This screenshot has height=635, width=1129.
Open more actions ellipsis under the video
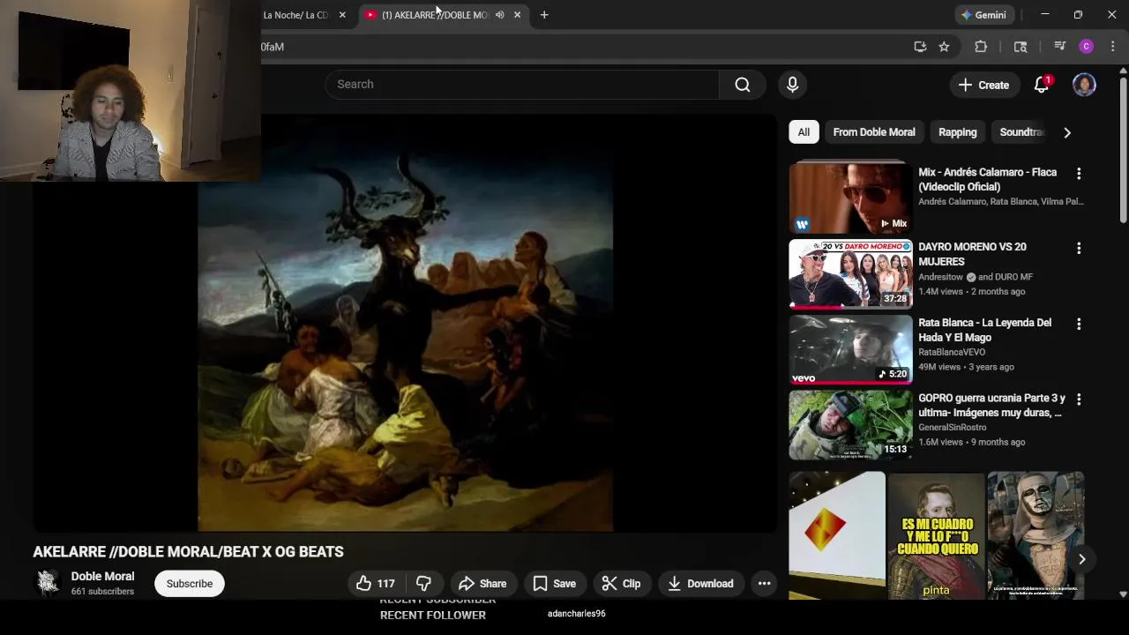765,584
